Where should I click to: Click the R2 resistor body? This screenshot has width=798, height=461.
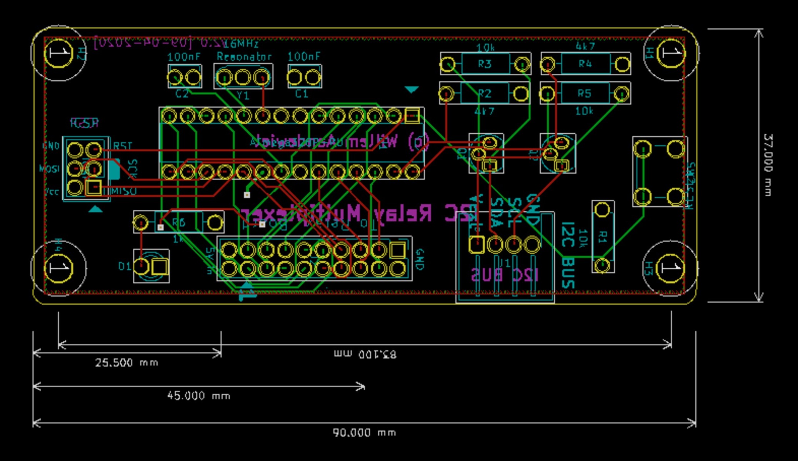point(485,93)
